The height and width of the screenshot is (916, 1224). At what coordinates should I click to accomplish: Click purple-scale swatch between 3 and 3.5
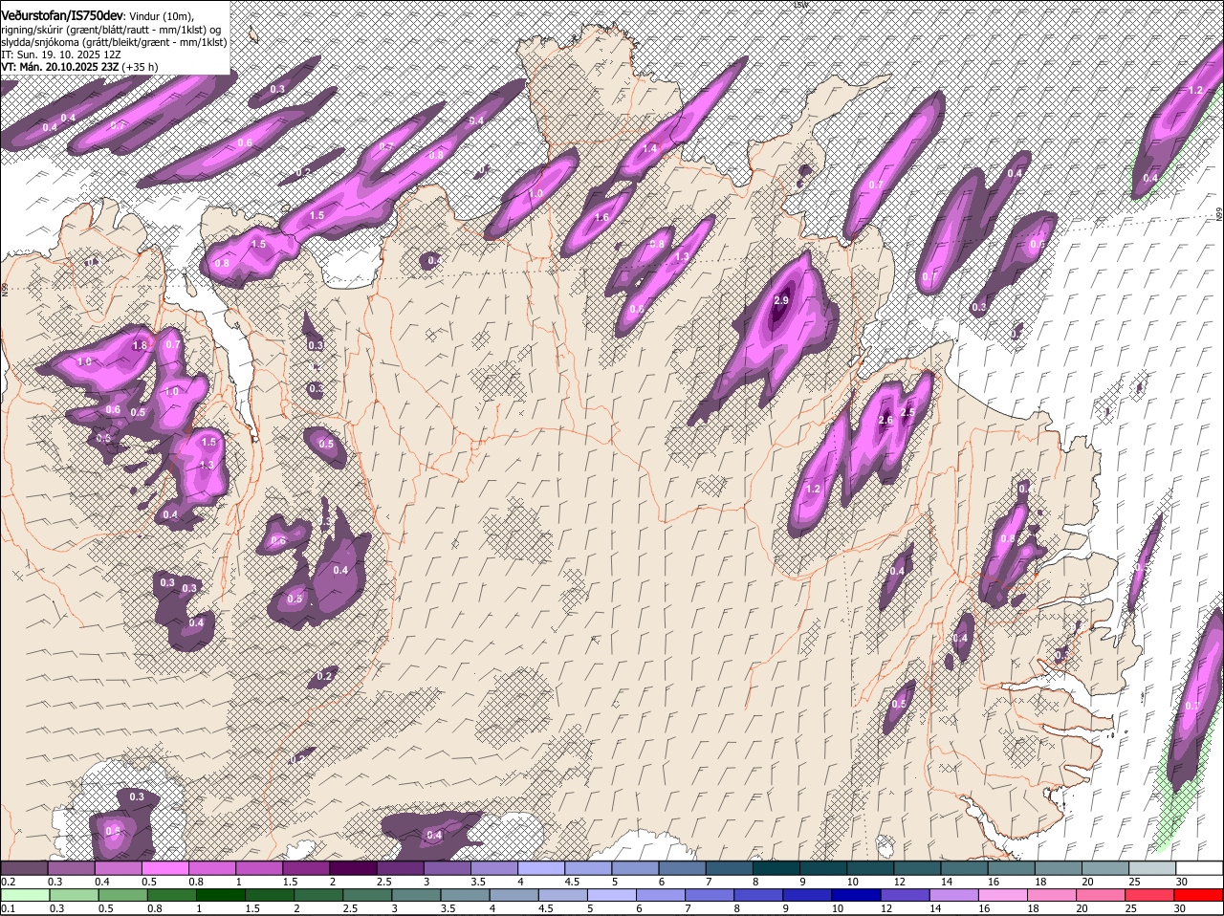pos(448,867)
